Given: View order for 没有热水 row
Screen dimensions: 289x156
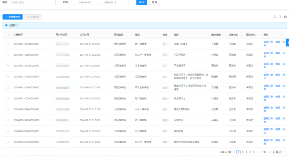Looking at the screenshot, I should pos(268,119).
